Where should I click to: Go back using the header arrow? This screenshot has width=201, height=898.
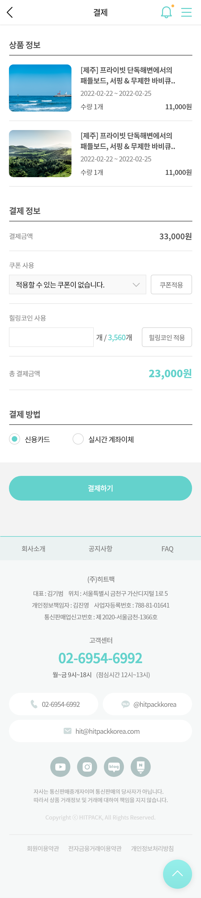click(10, 13)
